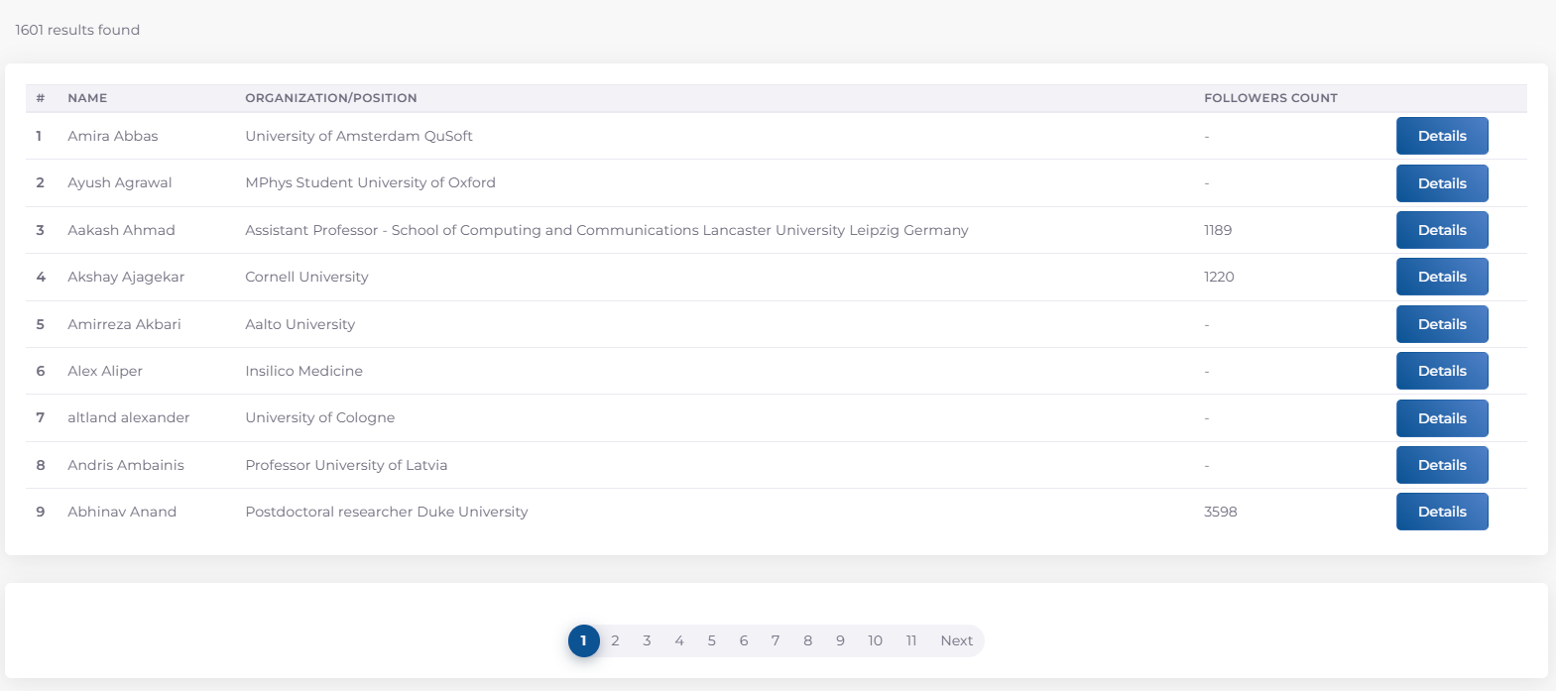The width and height of the screenshot is (1556, 691).
Task: Click the Name column header
Action: click(87, 98)
